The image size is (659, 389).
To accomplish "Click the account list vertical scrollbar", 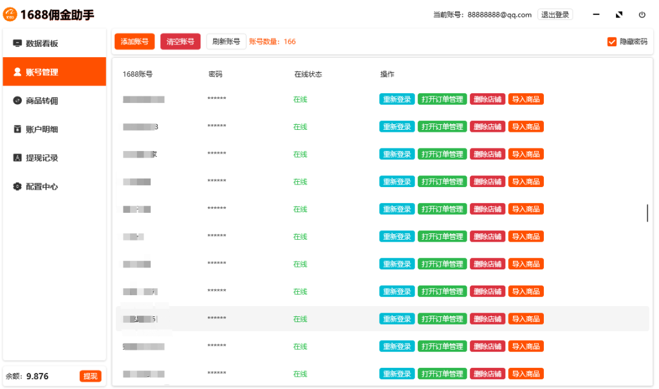I will [647, 213].
